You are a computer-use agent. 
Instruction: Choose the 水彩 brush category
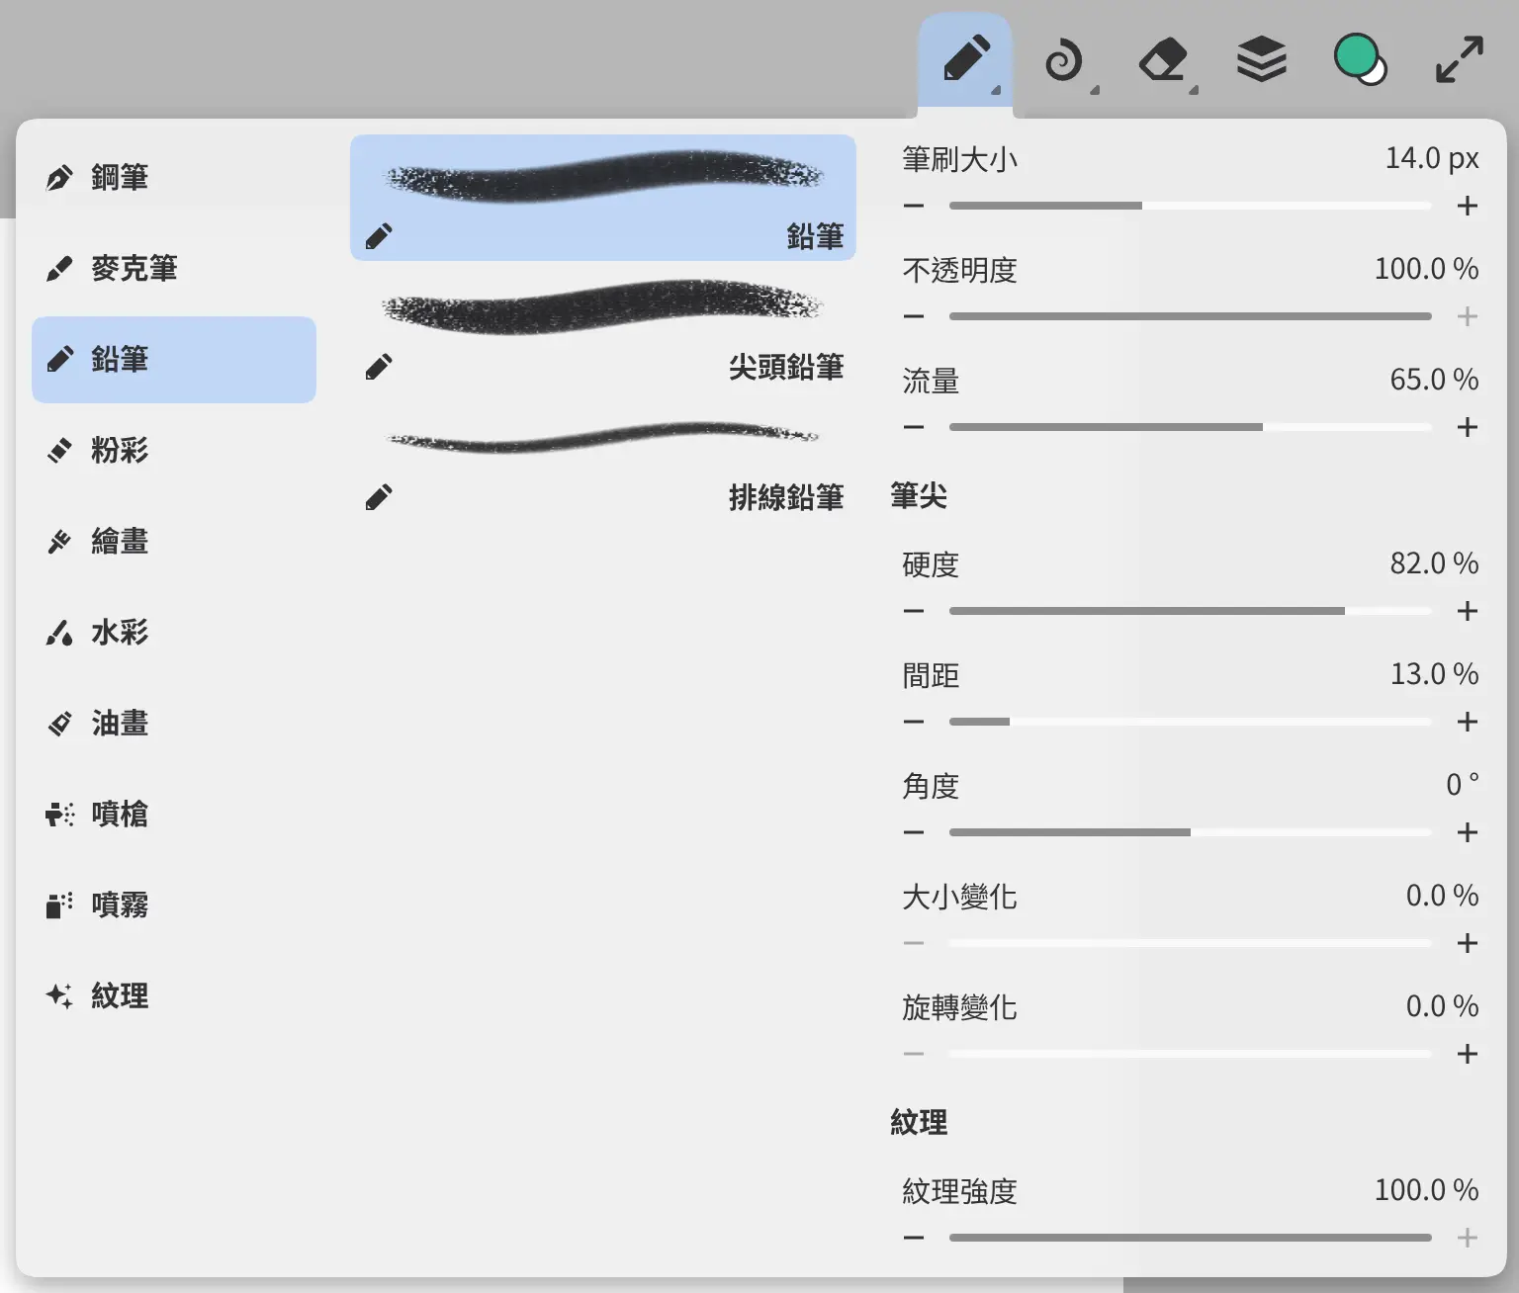click(x=174, y=633)
